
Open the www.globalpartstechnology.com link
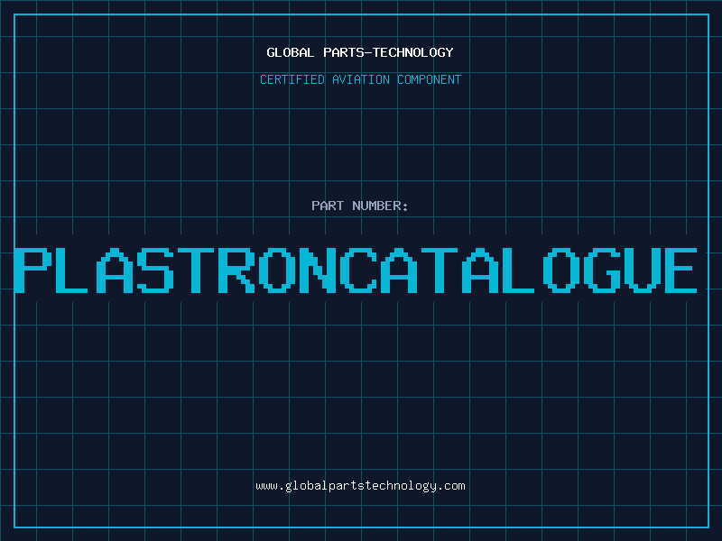pyautogui.click(x=360, y=486)
